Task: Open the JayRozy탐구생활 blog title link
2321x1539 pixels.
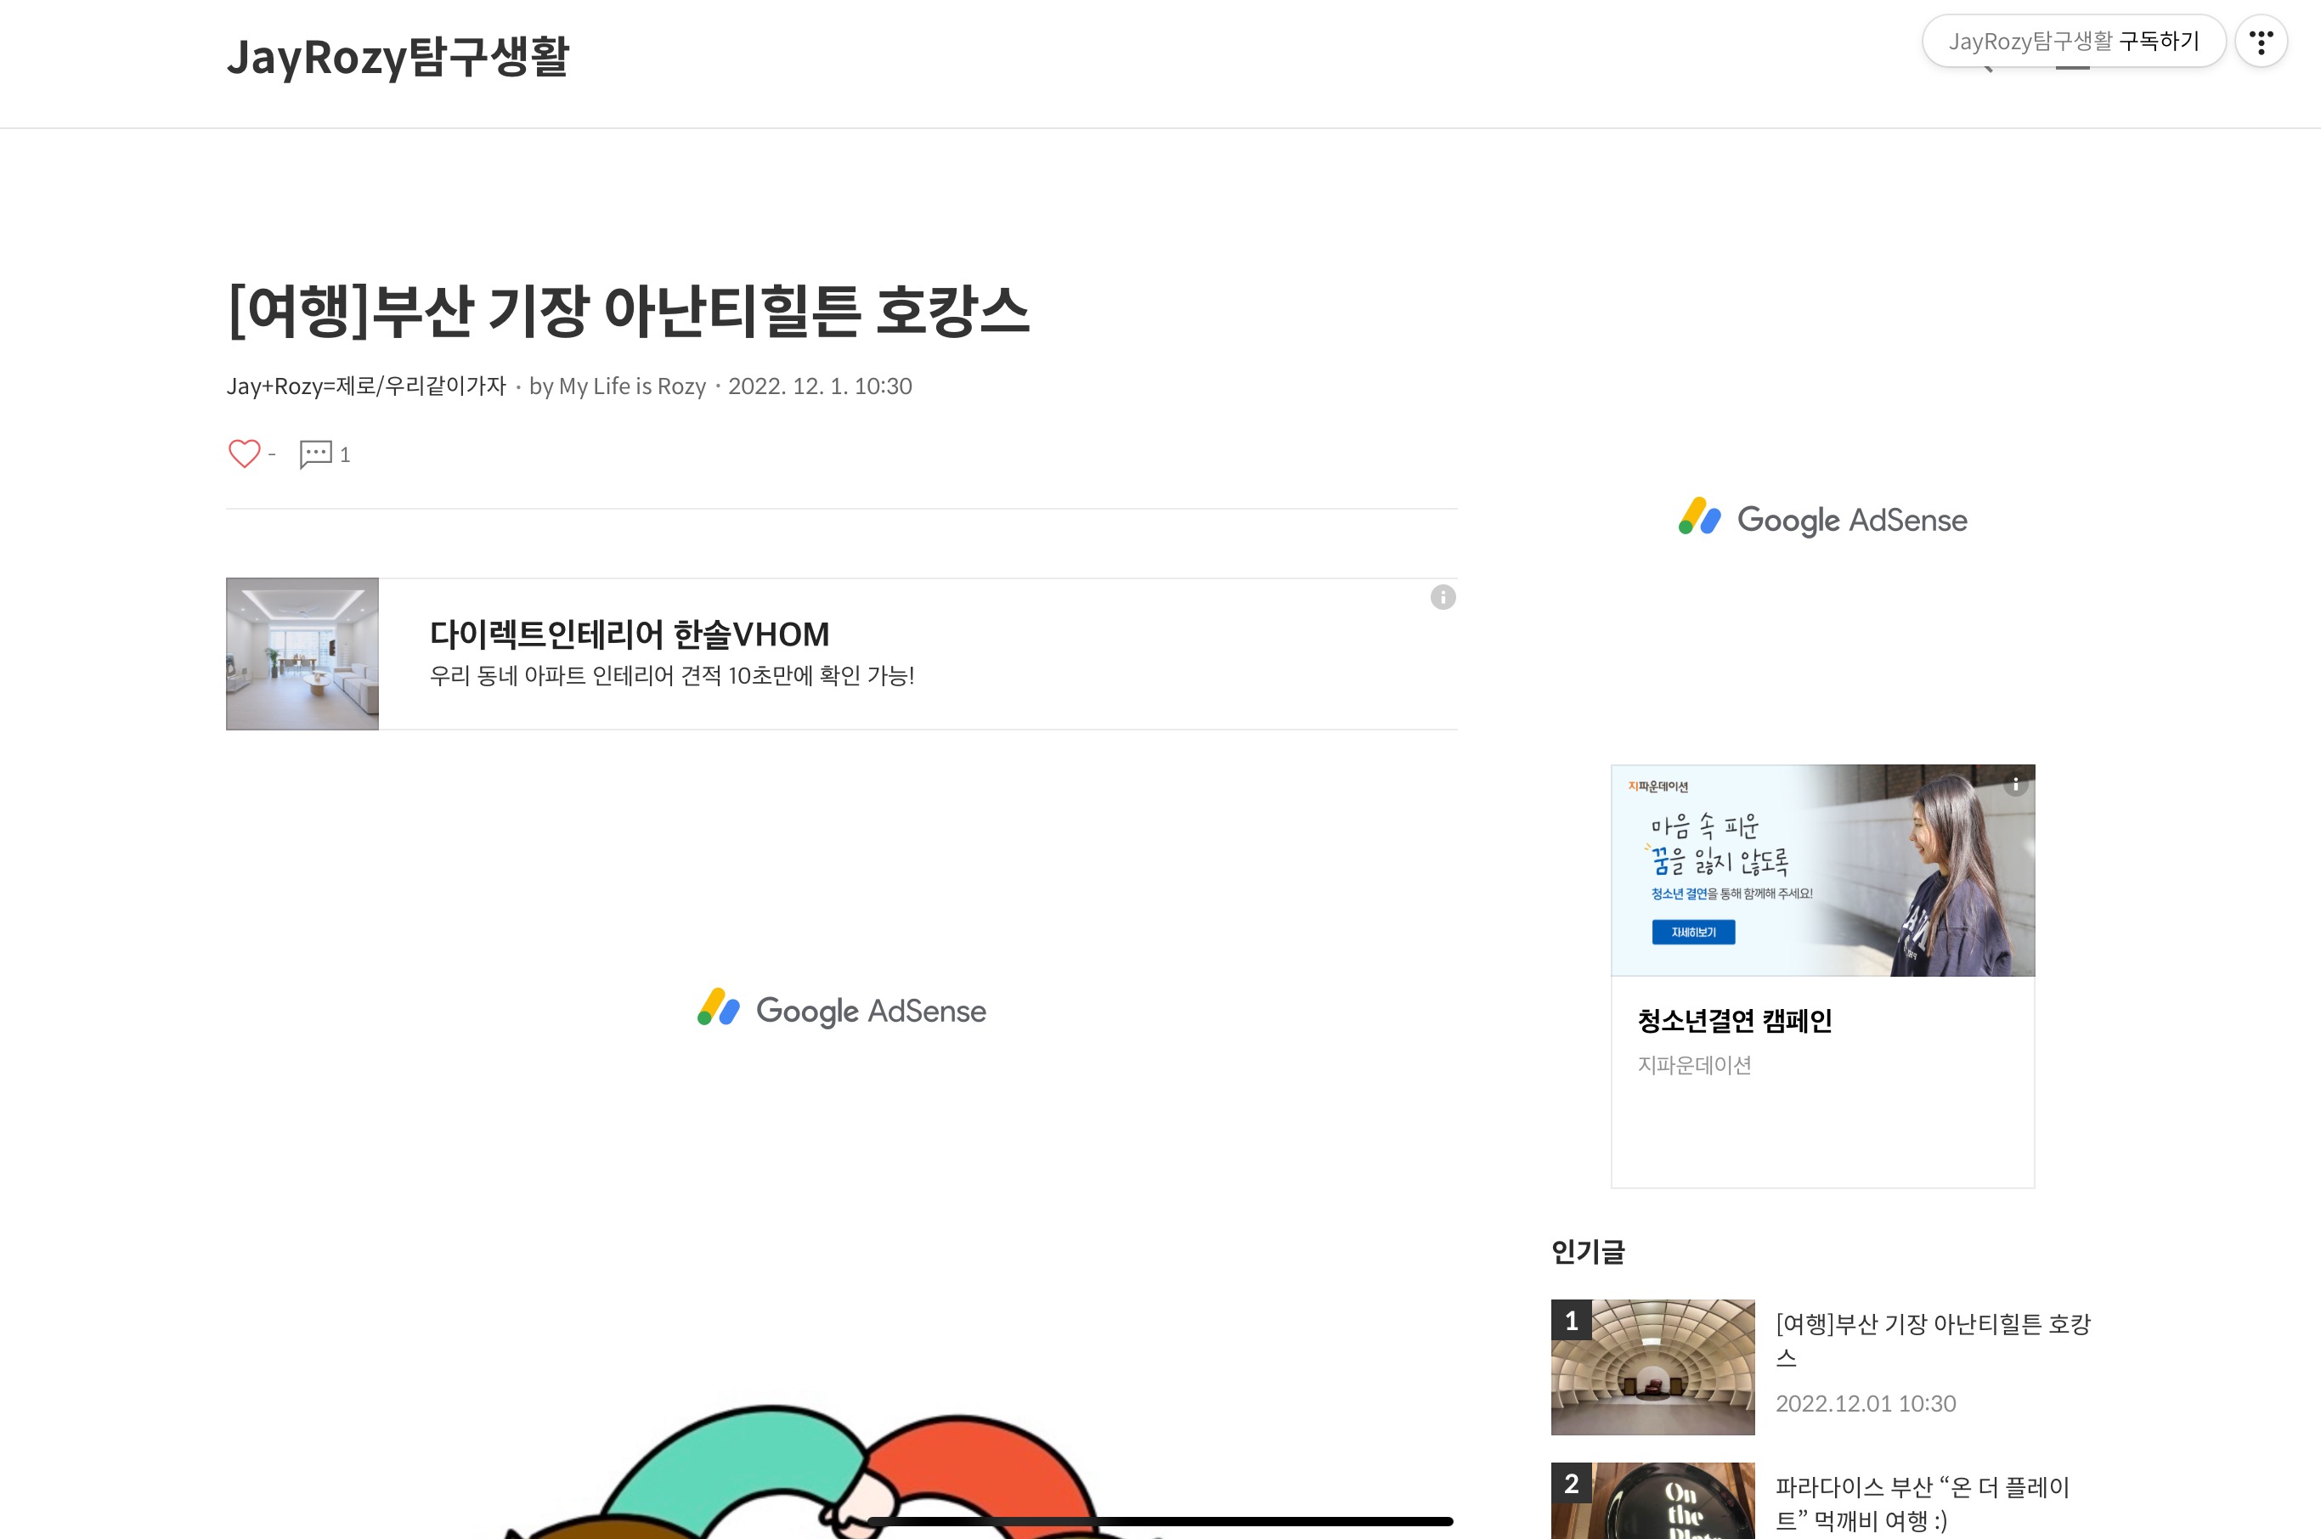Action: click(398, 57)
